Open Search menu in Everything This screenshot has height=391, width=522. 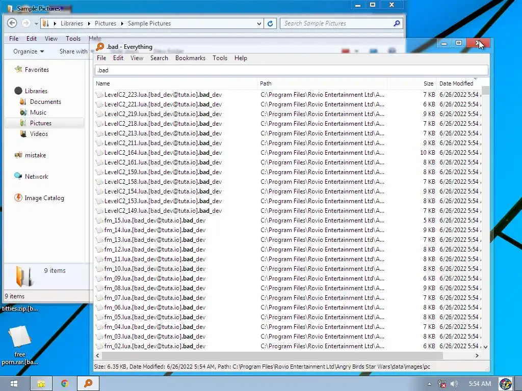(159, 58)
